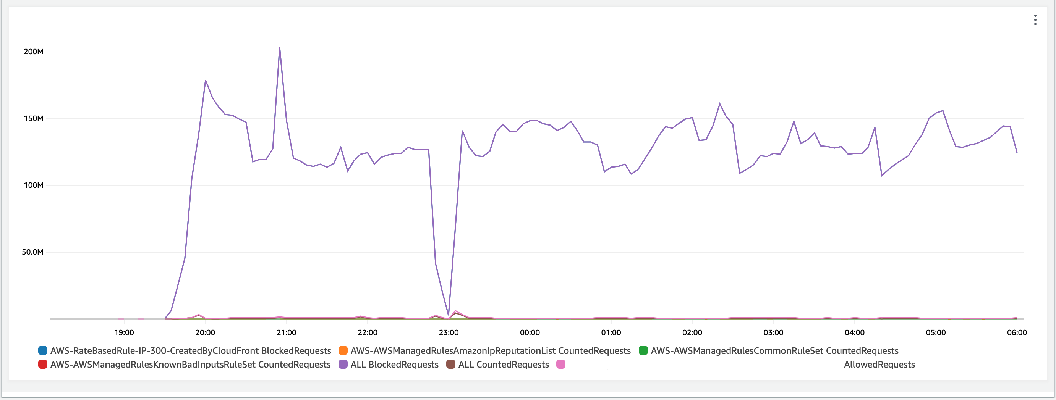Click the 200M y-axis label
Image resolution: width=1056 pixels, height=400 pixels.
point(34,52)
